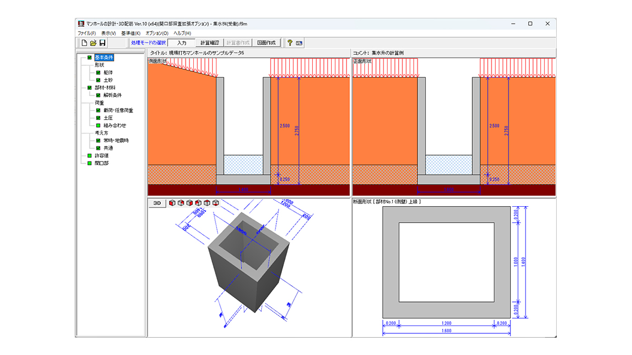Select the 形状 tree heading
Image resolution: width=632 pixels, height=355 pixels.
(x=100, y=65)
